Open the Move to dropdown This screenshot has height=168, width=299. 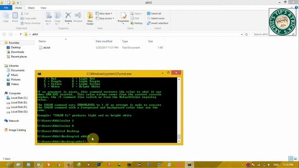coord(48,19)
